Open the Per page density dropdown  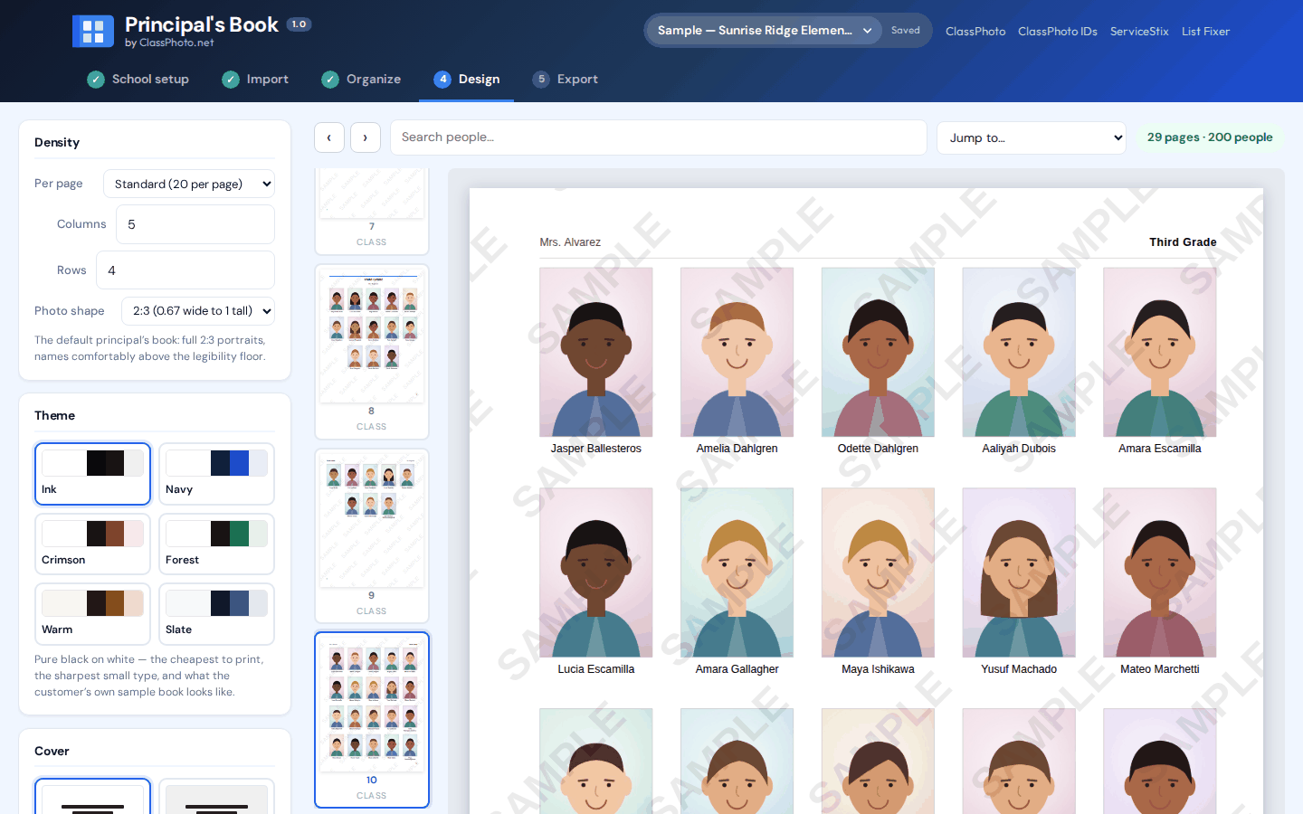coord(189,184)
